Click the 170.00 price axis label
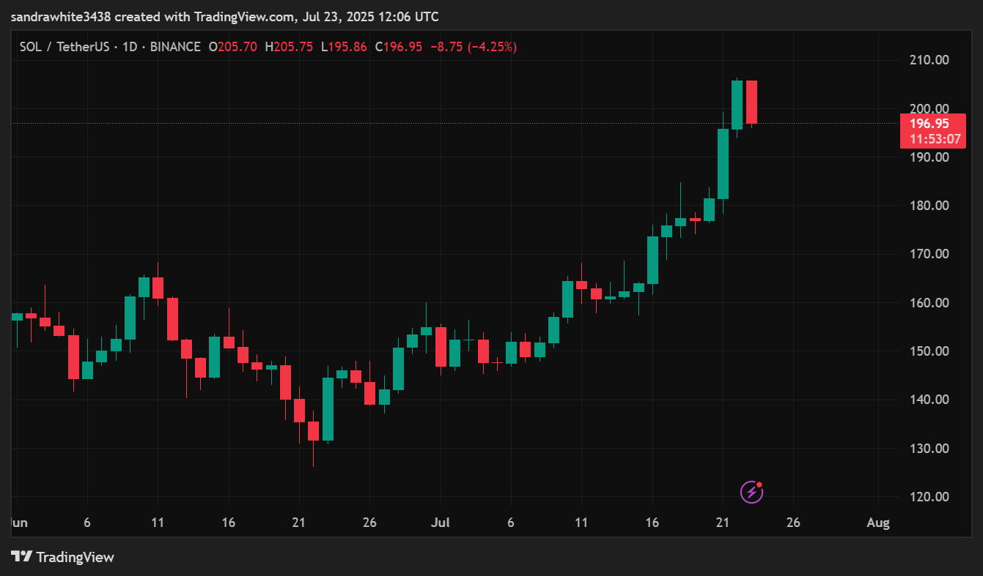 click(x=929, y=254)
